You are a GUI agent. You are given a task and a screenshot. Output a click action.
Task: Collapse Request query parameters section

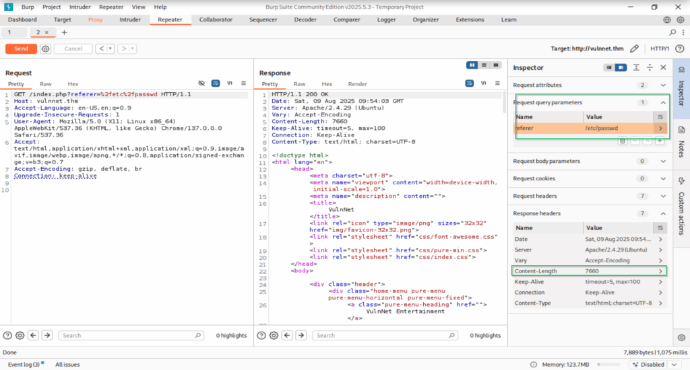pyautogui.click(x=663, y=102)
